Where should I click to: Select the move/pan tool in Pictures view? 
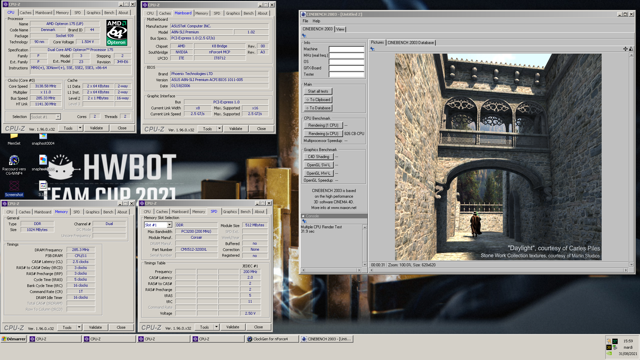tap(625, 49)
